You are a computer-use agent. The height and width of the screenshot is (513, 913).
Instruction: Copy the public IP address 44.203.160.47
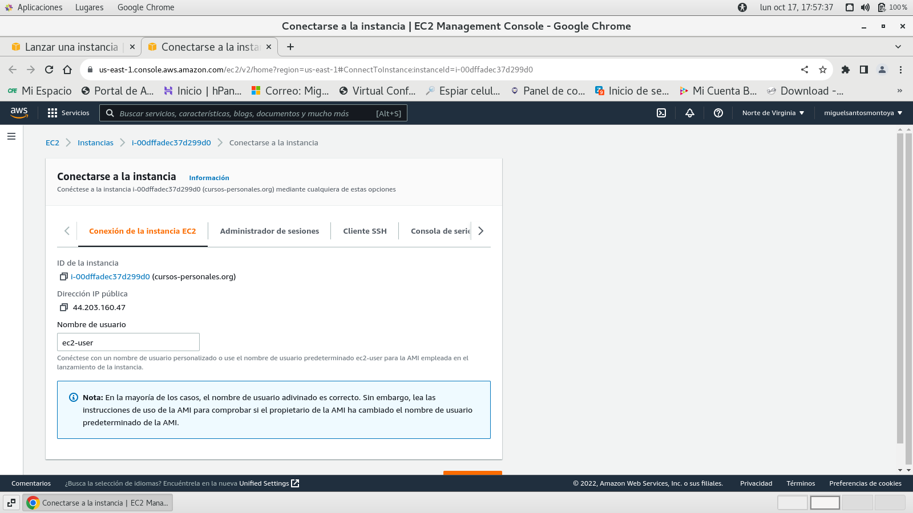tap(64, 307)
